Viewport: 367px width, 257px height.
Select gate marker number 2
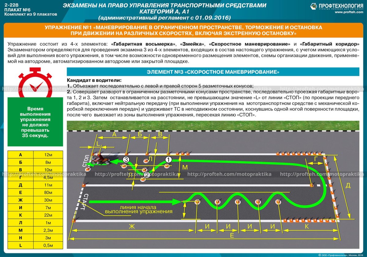(x=147, y=175)
